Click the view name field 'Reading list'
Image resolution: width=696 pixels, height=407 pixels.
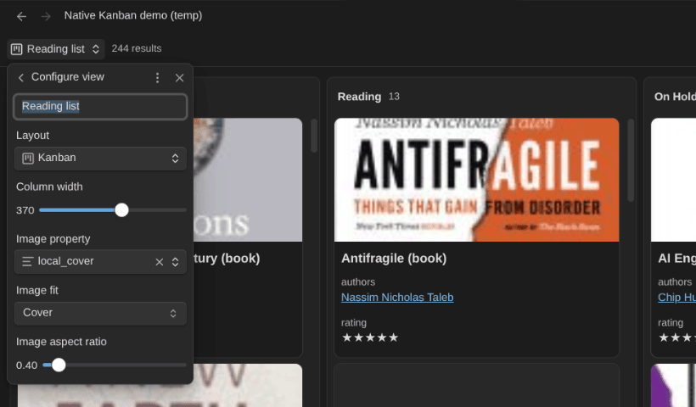(x=100, y=106)
